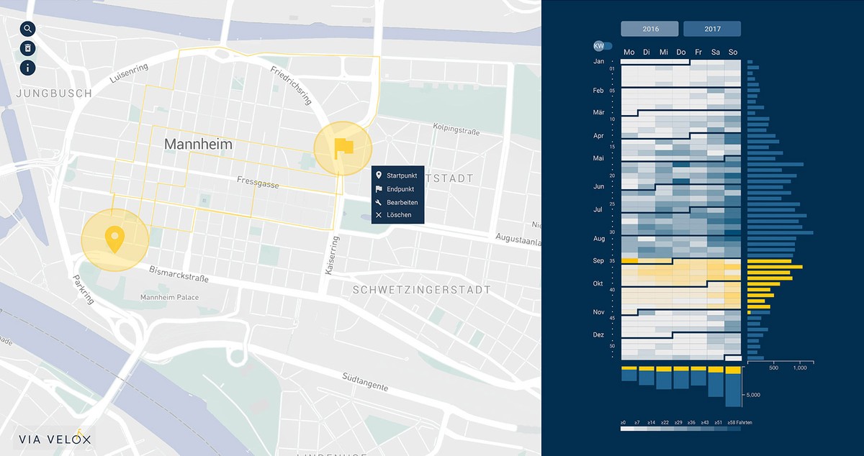Select the Mai month label
864x456 pixels.
598,158
